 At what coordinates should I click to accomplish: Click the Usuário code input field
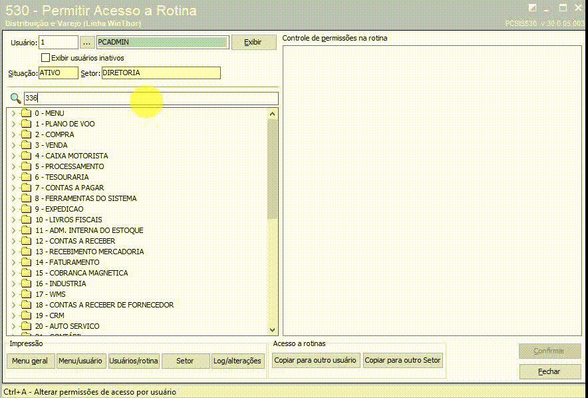[59, 42]
